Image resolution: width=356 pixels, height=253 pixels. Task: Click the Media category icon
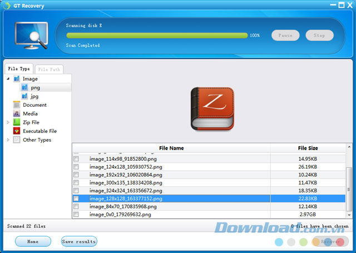(17, 113)
